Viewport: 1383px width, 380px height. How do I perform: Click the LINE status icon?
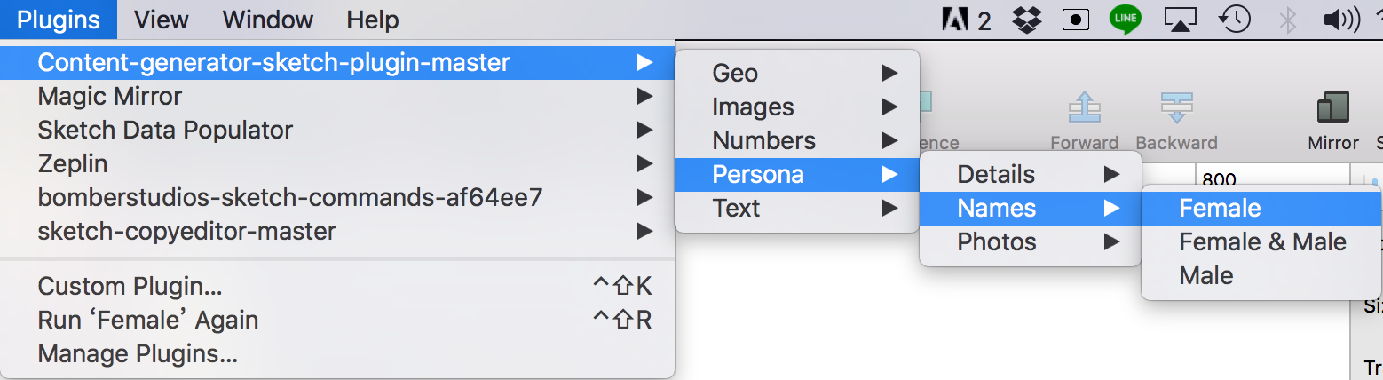(x=1126, y=20)
